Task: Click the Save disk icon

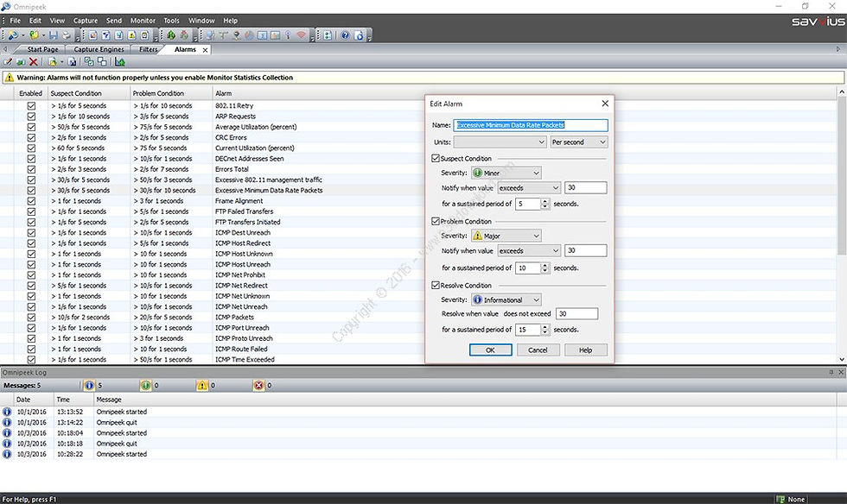Action: click(x=53, y=35)
